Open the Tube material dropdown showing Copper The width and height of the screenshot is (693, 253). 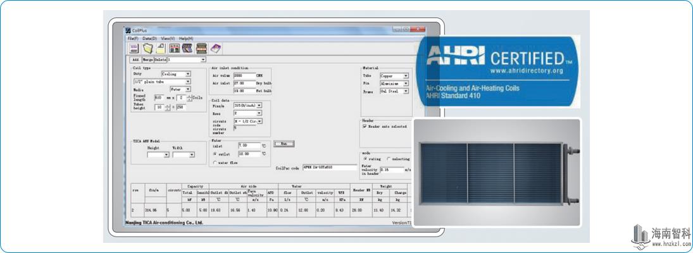coord(394,76)
